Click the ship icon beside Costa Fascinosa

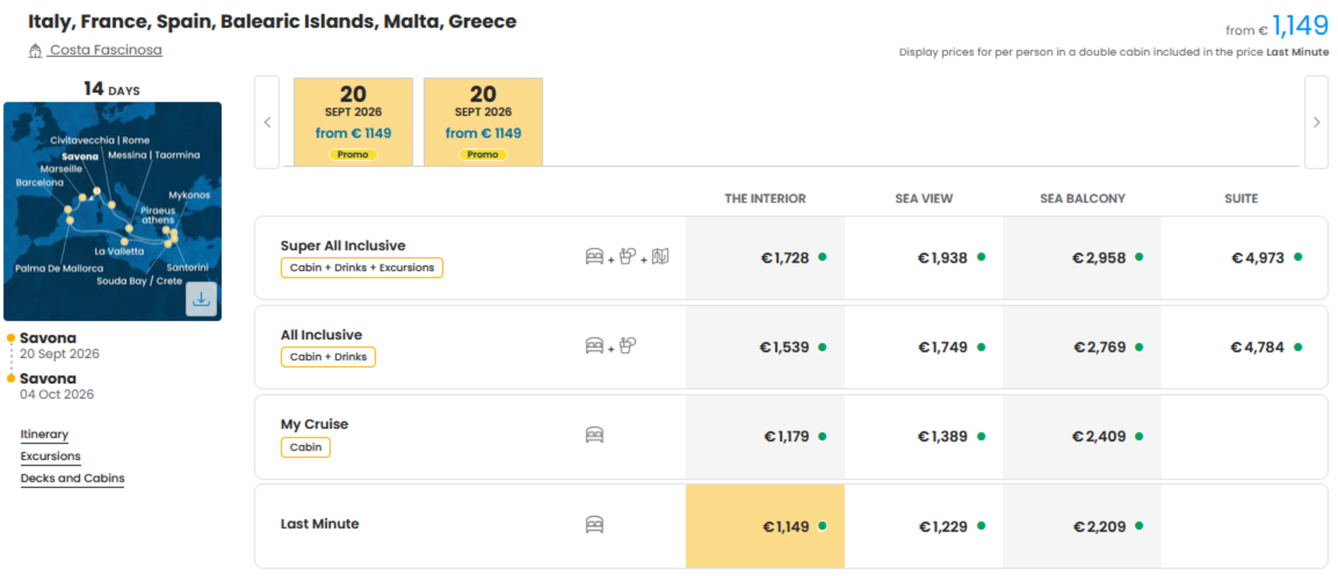pyautogui.click(x=35, y=50)
